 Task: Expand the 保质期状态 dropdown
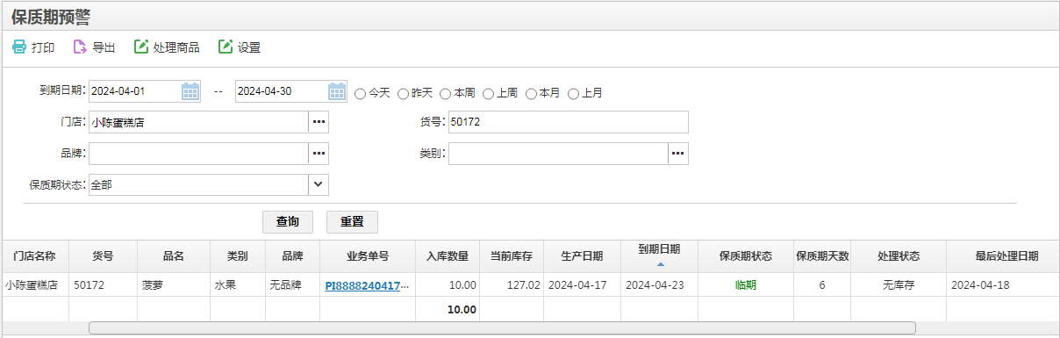coord(319,184)
